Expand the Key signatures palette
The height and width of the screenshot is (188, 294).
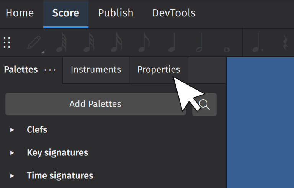pos(12,153)
